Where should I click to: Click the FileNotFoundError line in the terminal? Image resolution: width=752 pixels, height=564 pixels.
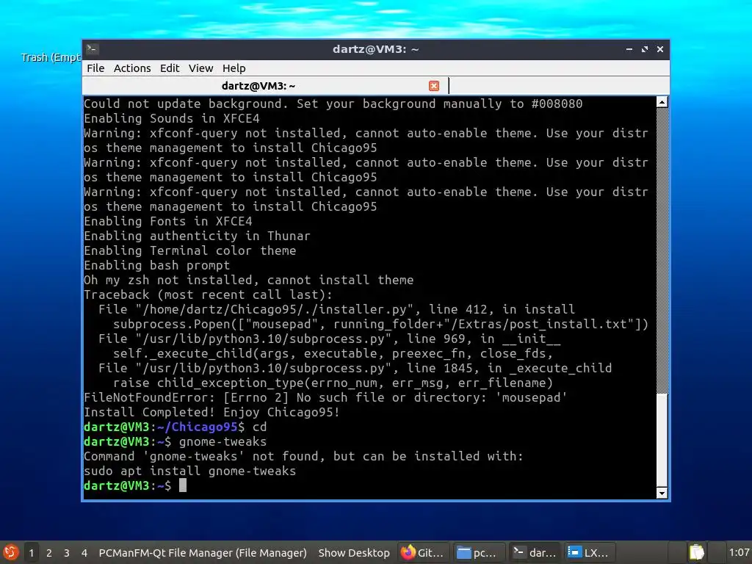click(325, 397)
